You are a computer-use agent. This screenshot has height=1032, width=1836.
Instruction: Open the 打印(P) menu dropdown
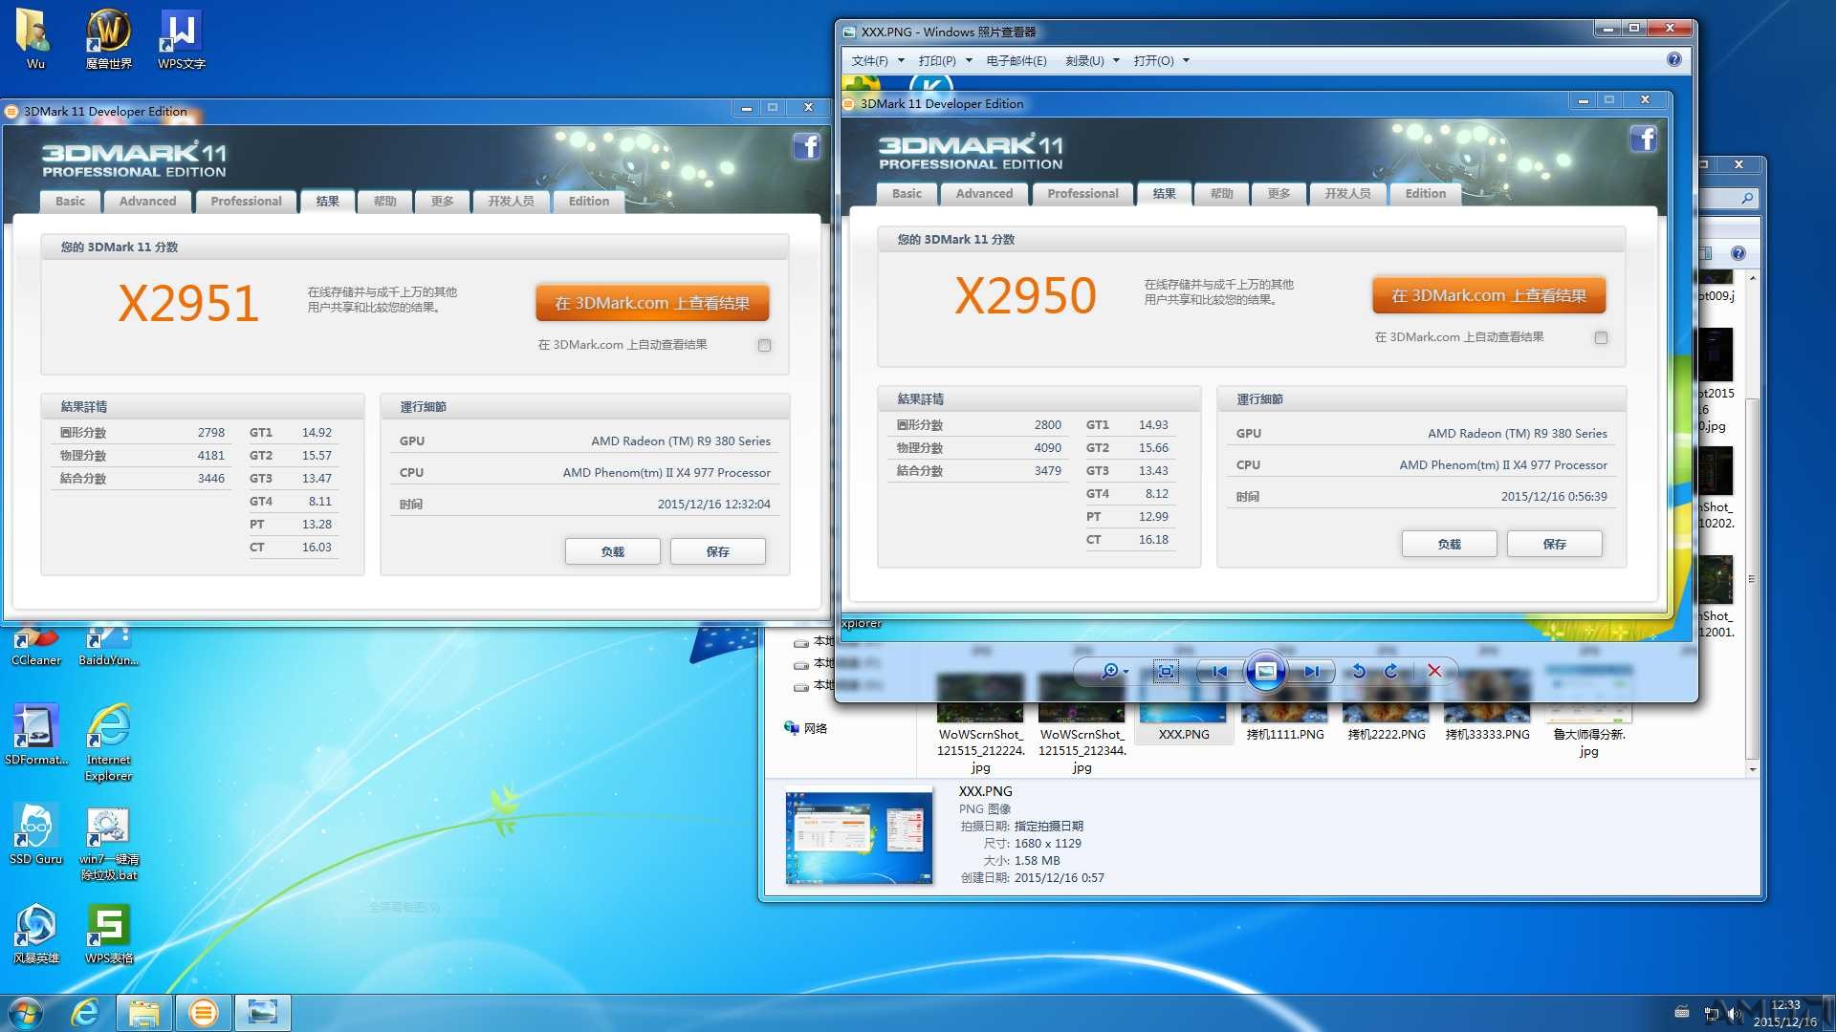point(945,61)
